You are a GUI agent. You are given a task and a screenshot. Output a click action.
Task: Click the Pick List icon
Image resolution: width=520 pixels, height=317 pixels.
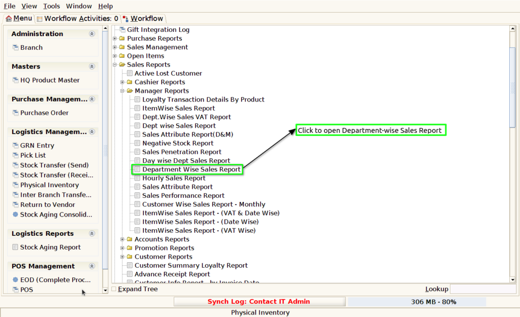pyautogui.click(x=15, y=155)
